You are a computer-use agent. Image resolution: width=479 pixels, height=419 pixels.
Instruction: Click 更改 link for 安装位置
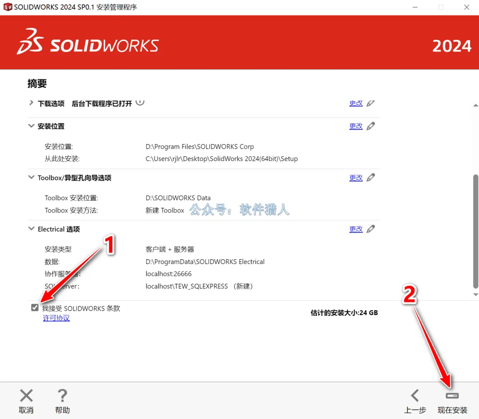pos(356,126)
